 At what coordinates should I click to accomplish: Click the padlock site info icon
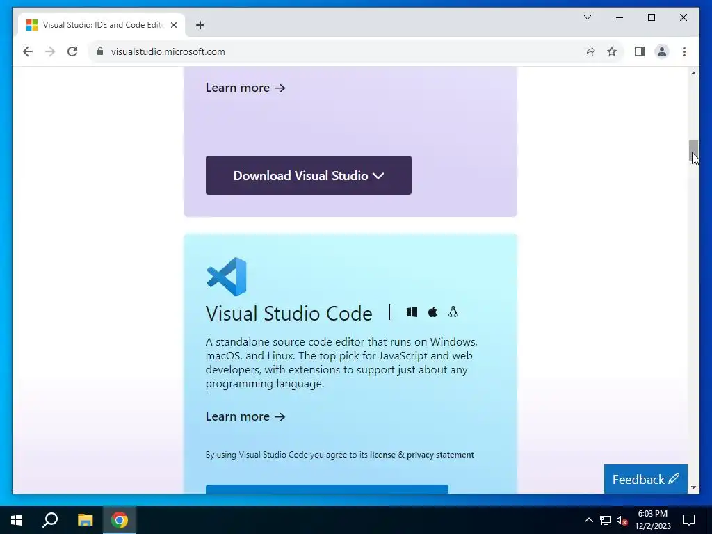pos(100,51)
